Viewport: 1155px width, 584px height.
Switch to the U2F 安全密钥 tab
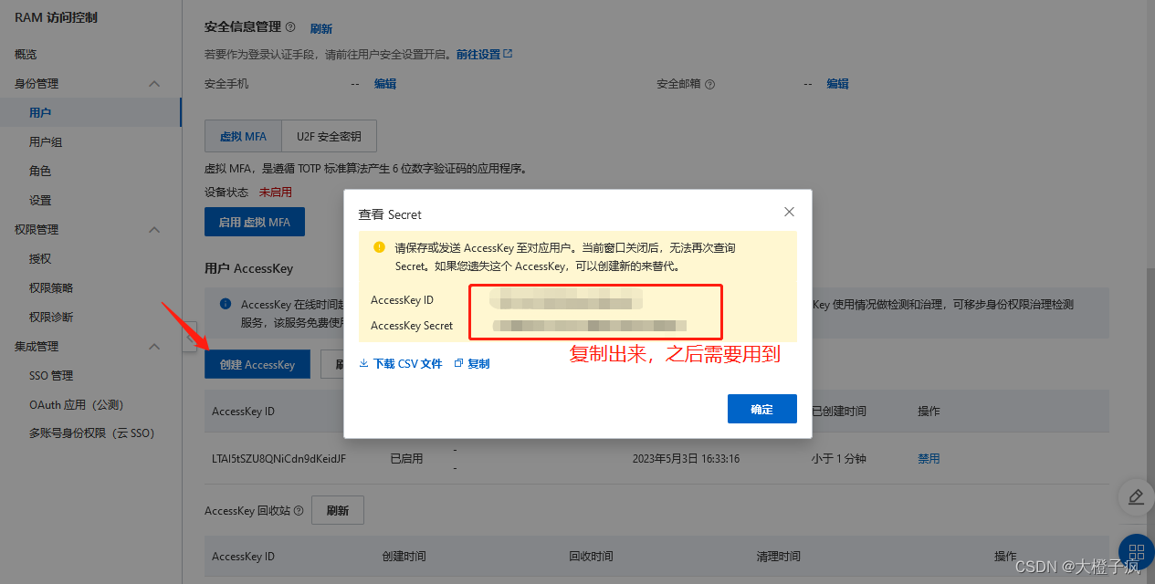[329, 135]
